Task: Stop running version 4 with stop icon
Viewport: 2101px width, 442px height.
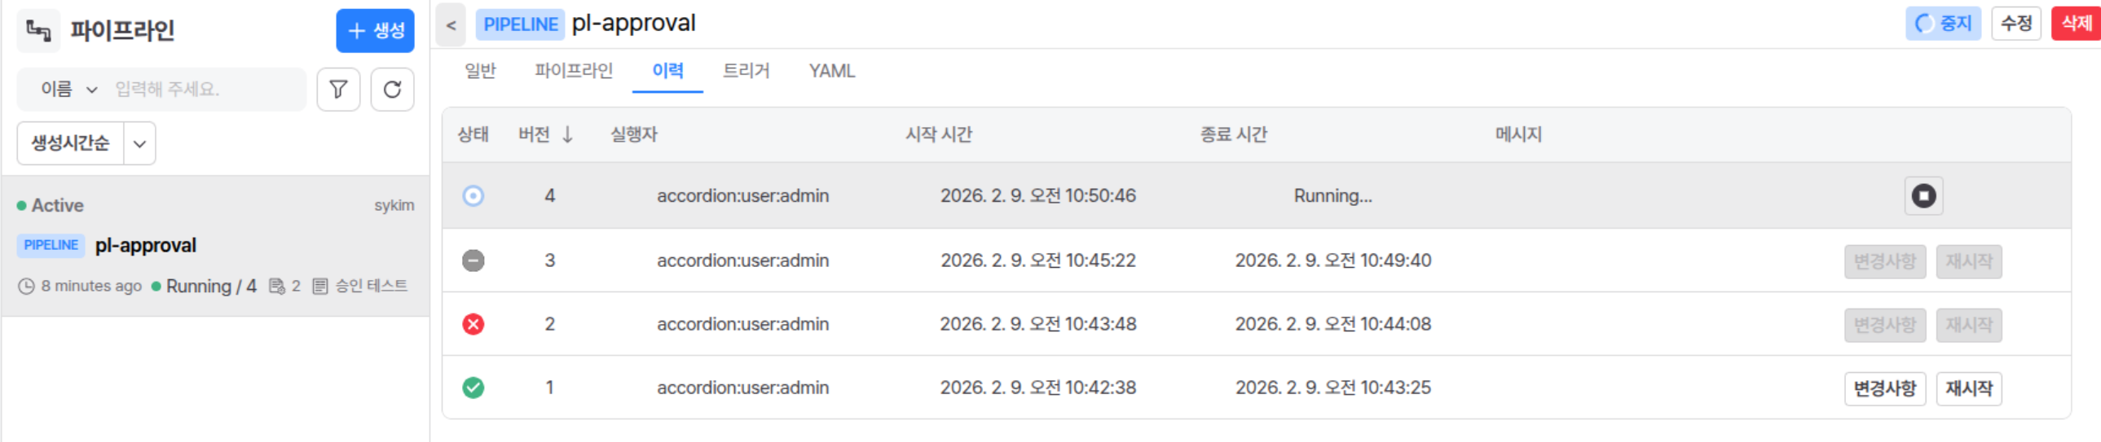Action: click(1923, 196)
